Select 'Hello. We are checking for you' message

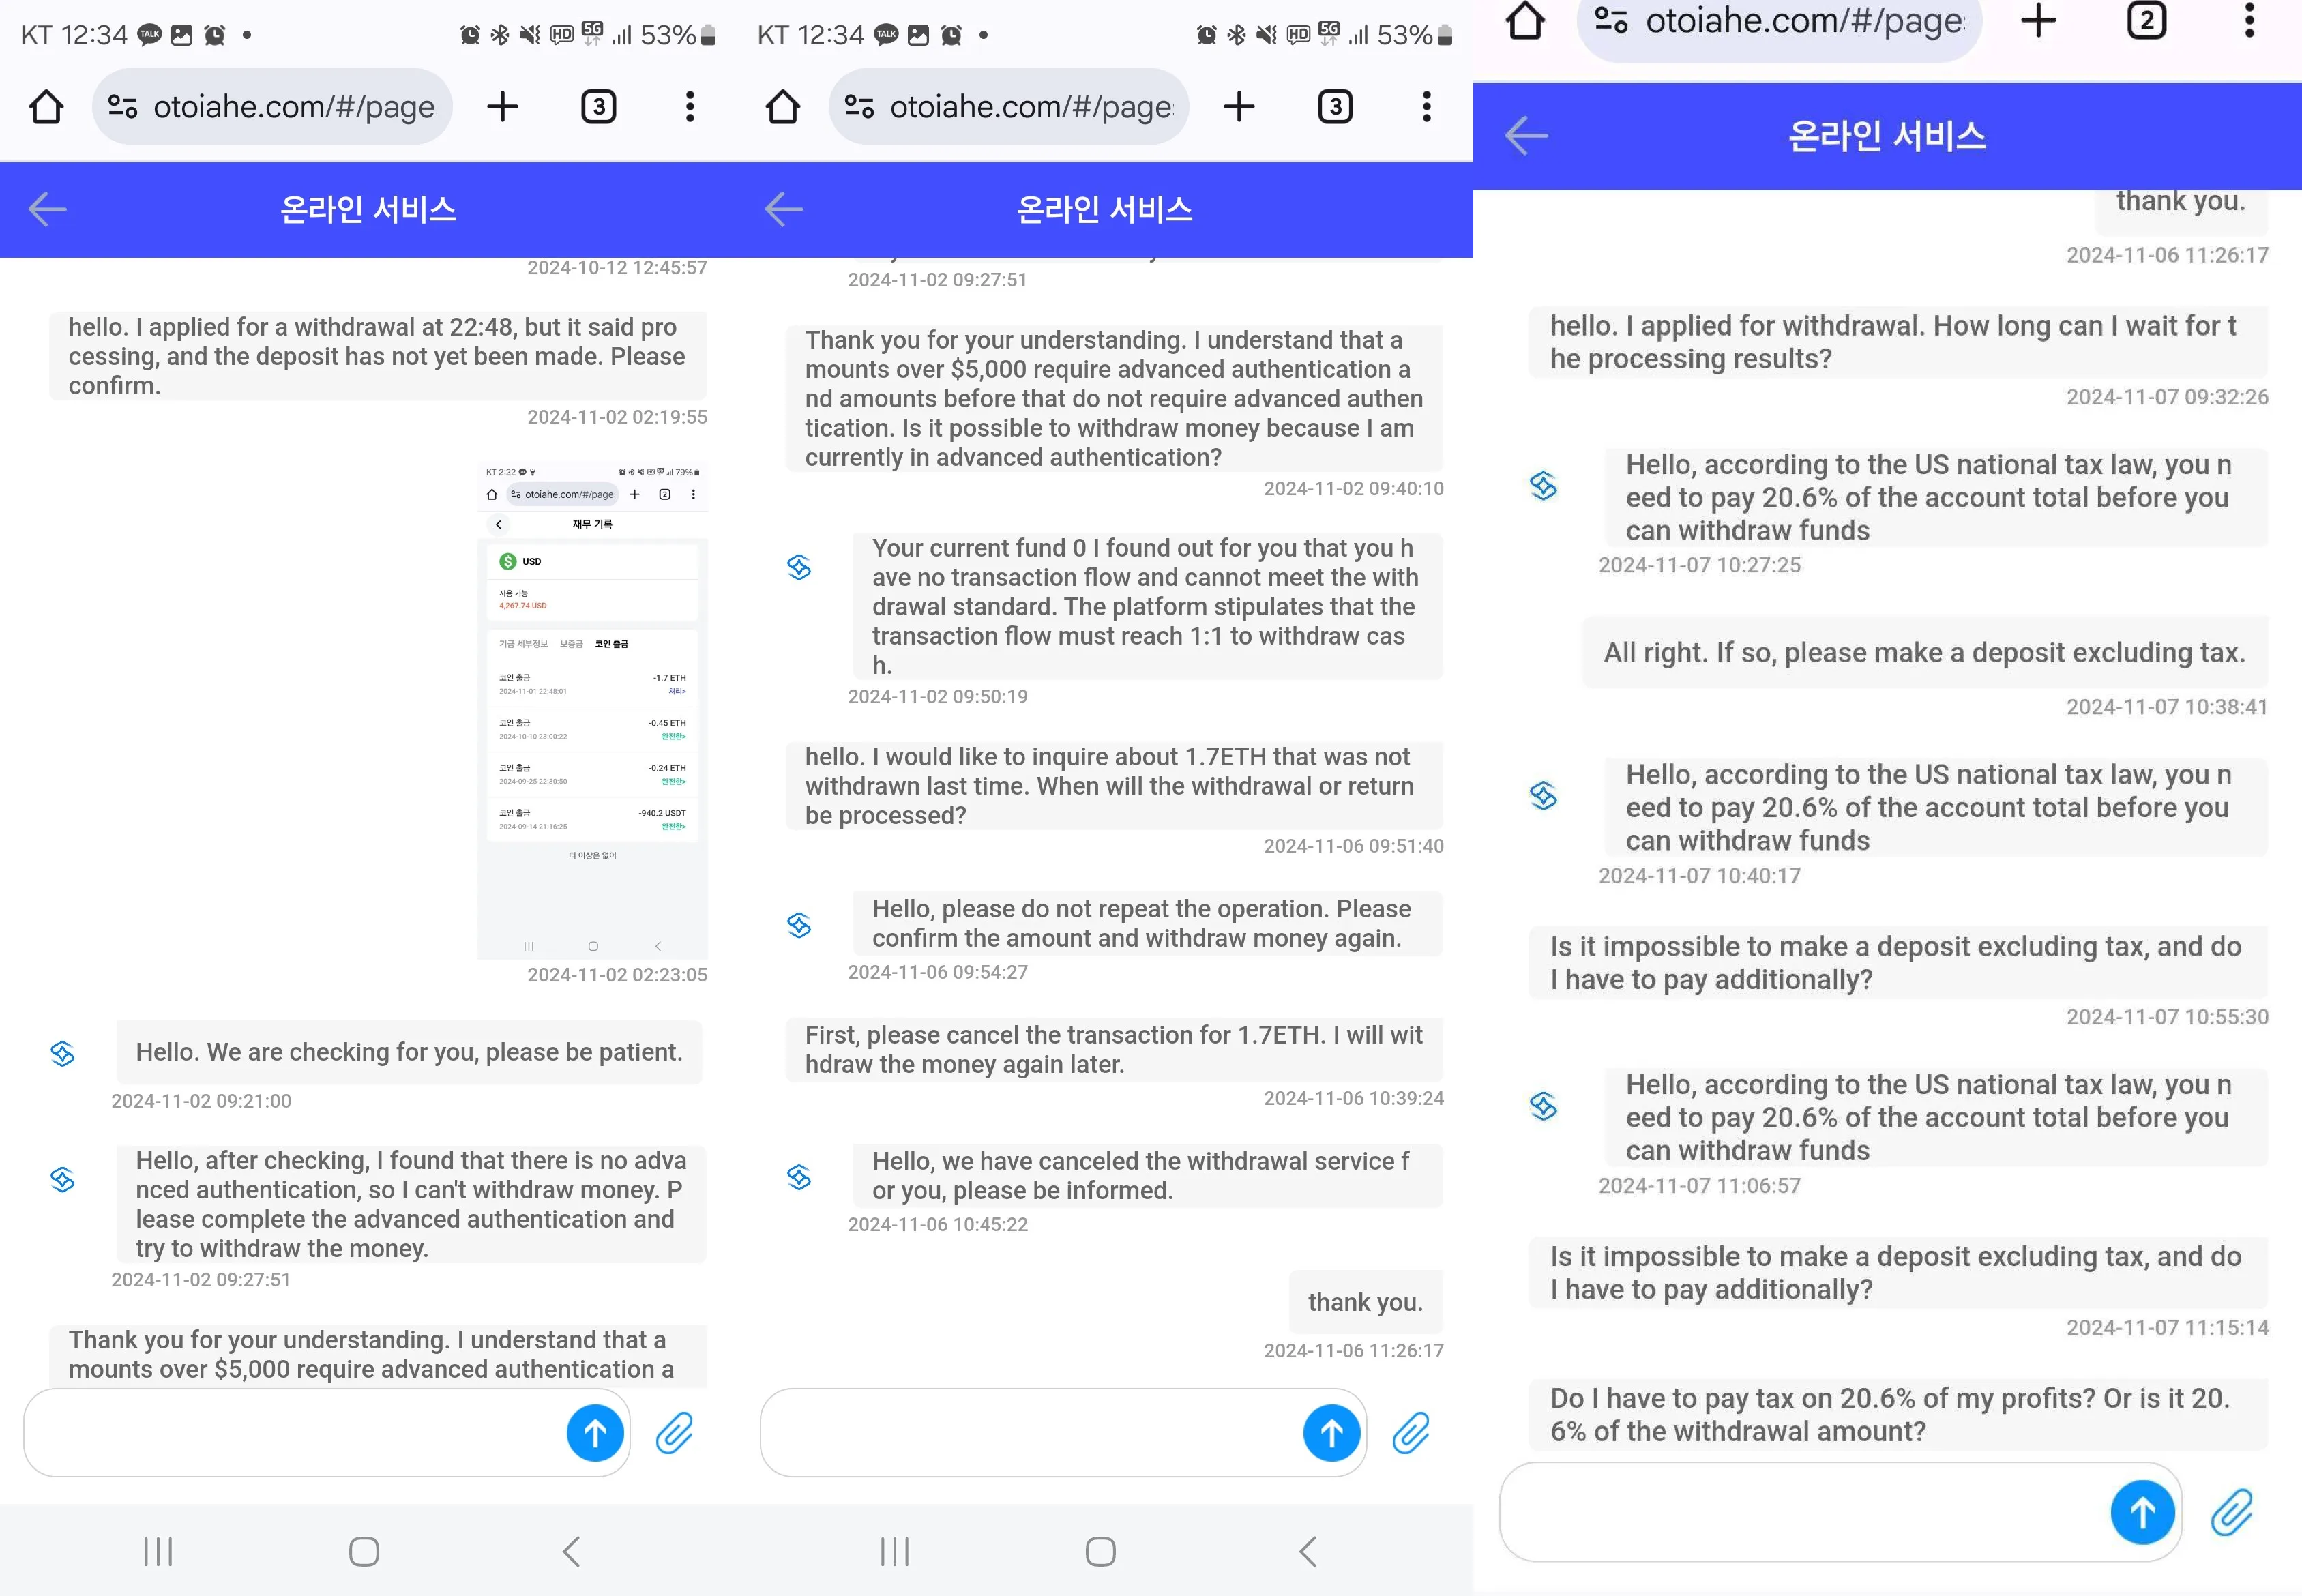(409, 1052)
